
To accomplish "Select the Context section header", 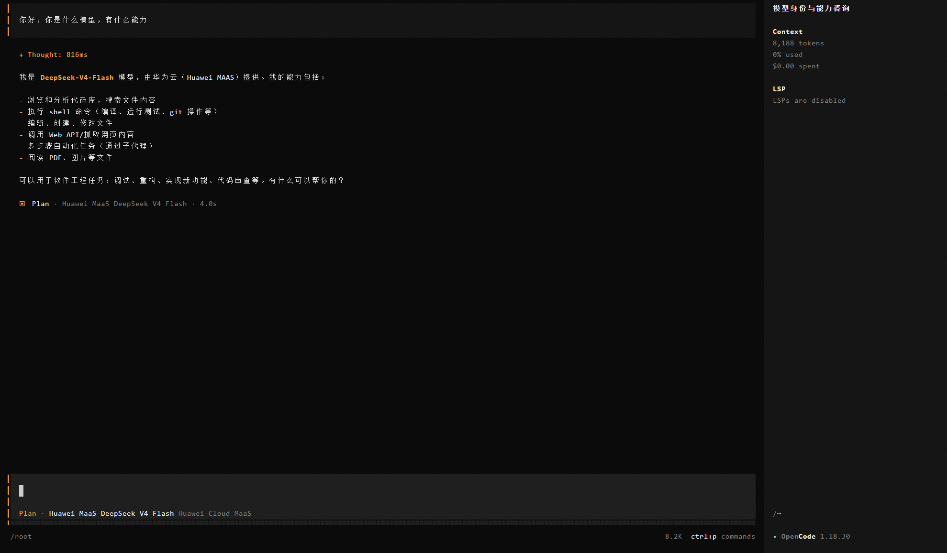I will tap(787, 32).
